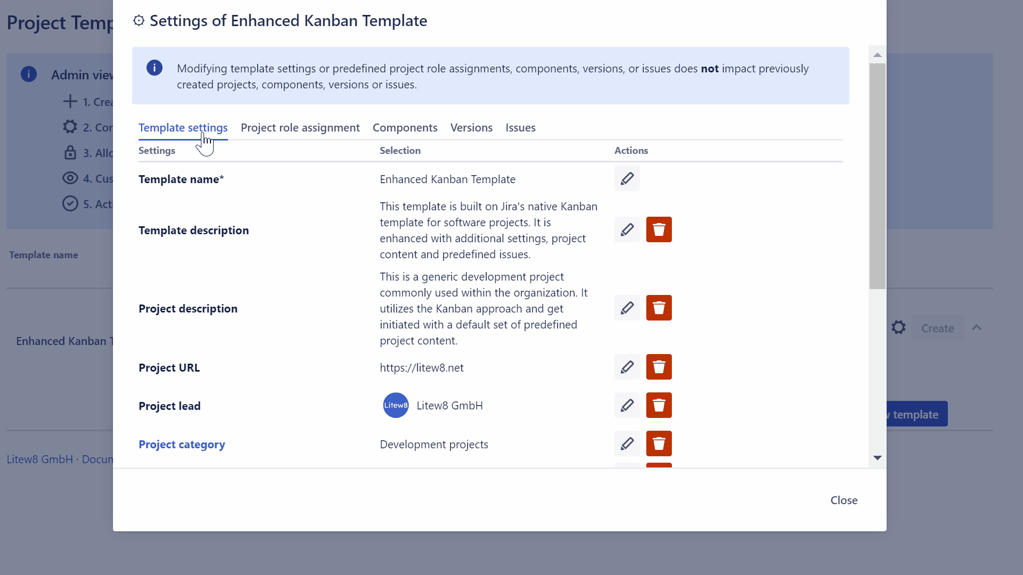Delete the Template description via trash icon
This screenshot has width=1023, height=575.
[x=659, y=229]
